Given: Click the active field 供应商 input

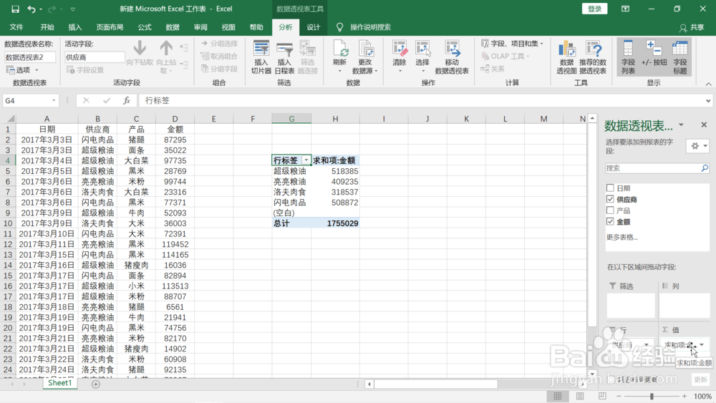Looking at the screenshot, I should click(x=95, y=57).
